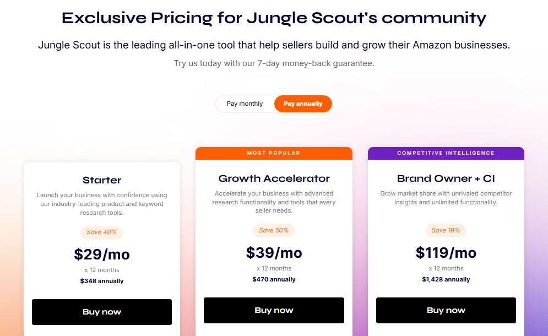Click the 7-day money-back guarantee text
Image resolution: width=548 pixels, height=336 pixels.
point(274,63)
